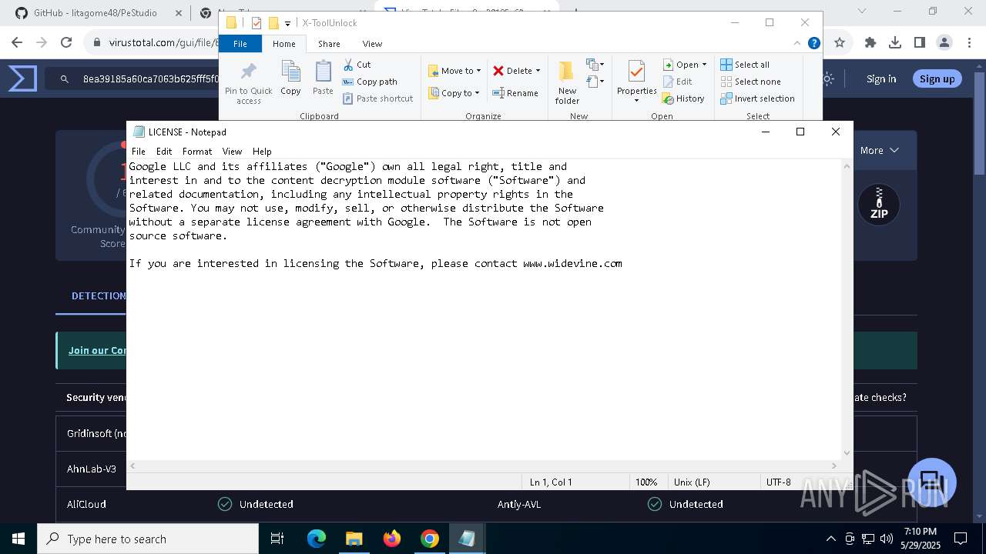Click Select all in Explorer ribbon

[x=745, y=65]
